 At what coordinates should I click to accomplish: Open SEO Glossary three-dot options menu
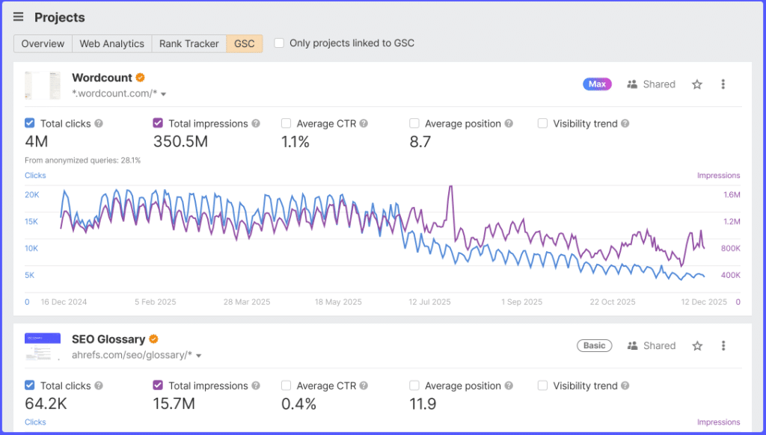coord(723,346)
